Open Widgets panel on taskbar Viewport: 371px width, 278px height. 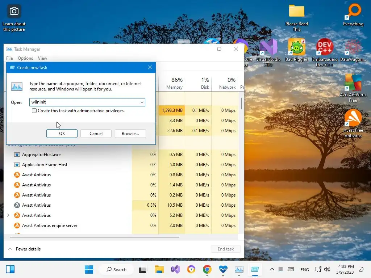click(10, 269)
